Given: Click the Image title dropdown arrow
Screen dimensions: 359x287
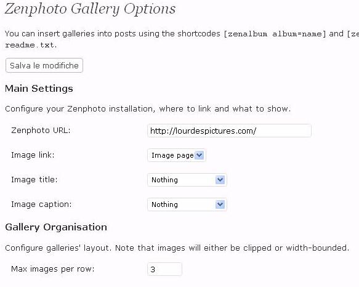Looking at the screenshot, I should (220, 180).
